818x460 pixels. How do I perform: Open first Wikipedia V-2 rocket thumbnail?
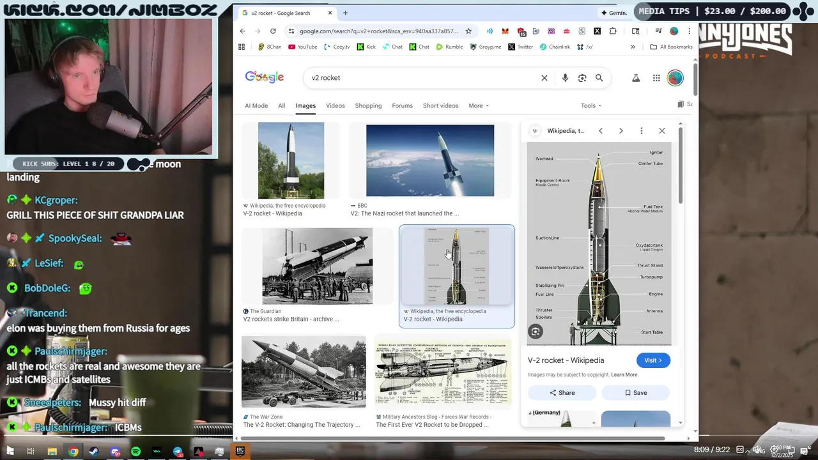click(291, 160)
